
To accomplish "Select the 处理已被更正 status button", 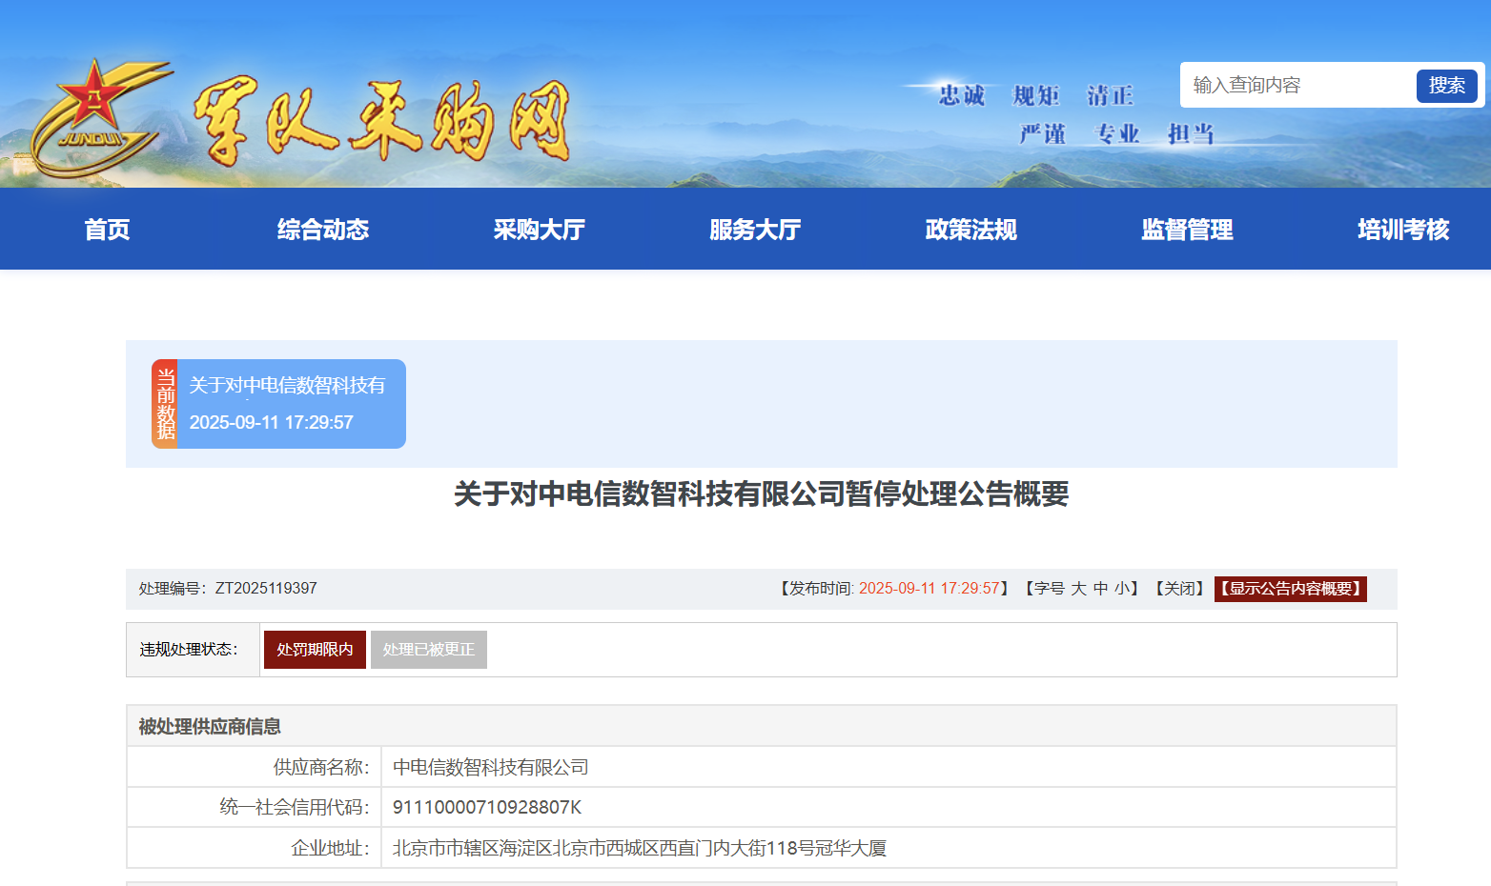I will click(x=429, y=650).
